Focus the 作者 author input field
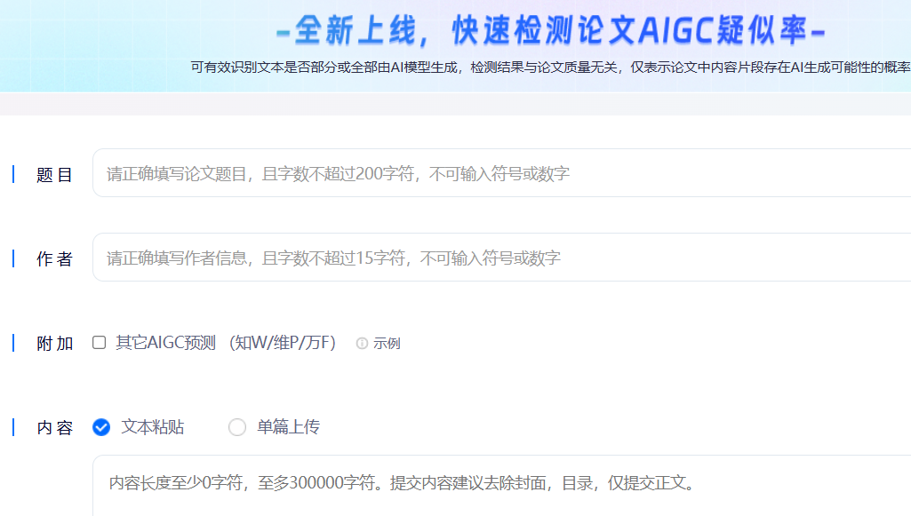The image size is (911, 516). [x=498, y=258]
